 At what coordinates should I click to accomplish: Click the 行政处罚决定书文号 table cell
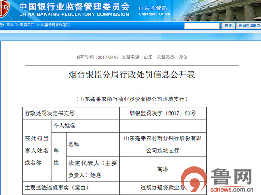[x=71, y=114]
